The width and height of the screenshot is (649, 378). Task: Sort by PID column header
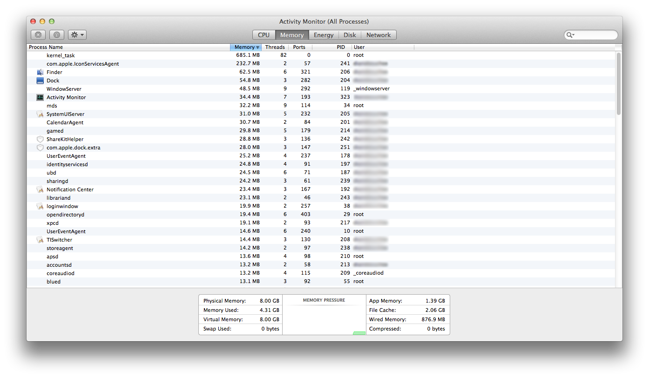pos(332,47)
